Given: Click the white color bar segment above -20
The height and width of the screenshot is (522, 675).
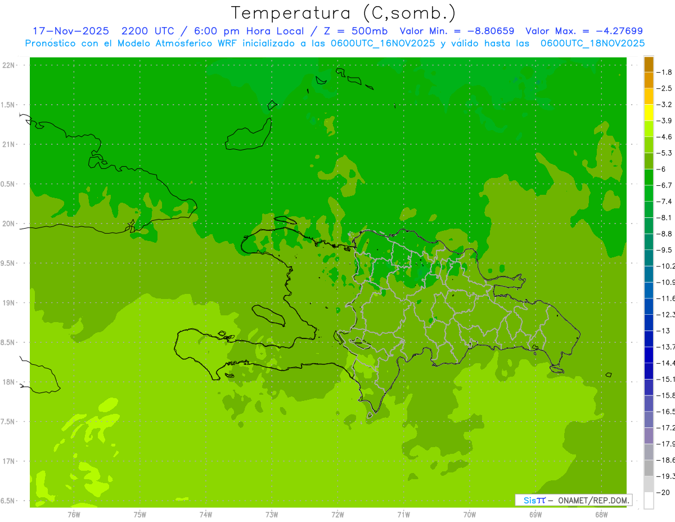Looking at the screenshot, I should point(649,484).
